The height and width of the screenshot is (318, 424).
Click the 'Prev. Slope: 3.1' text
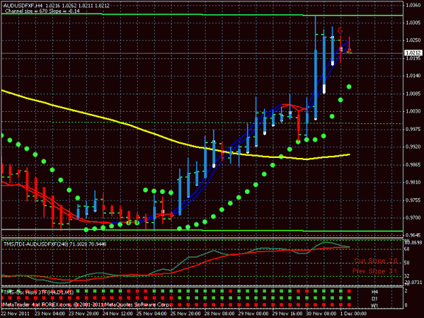[x=374, y=271]
